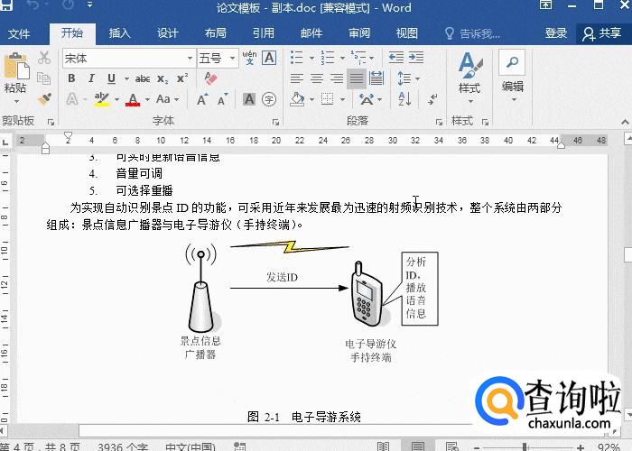Apply yellow text highlight color
This screenshot has height=451, width=632.
tap(101, 99)
